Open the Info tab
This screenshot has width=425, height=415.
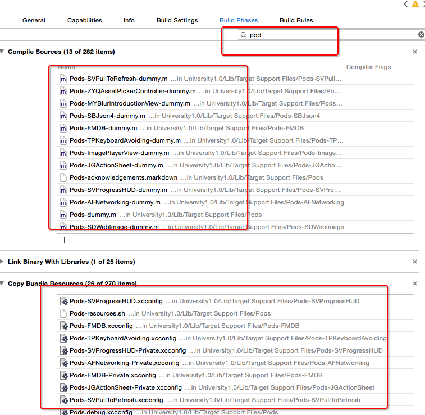(x=129, y=20)
